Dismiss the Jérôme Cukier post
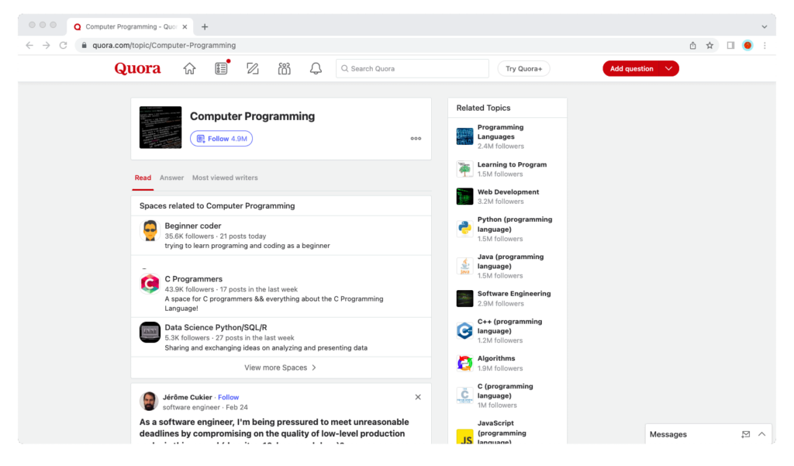Viewport: 794px width, 466px height. (x=418, y=397)
